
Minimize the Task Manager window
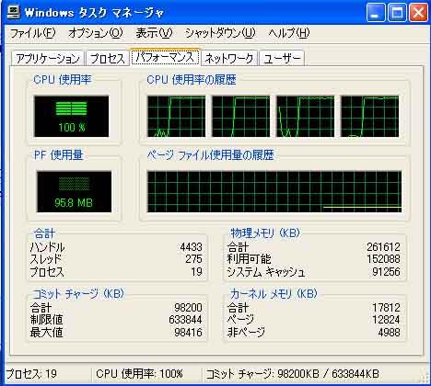375,13
